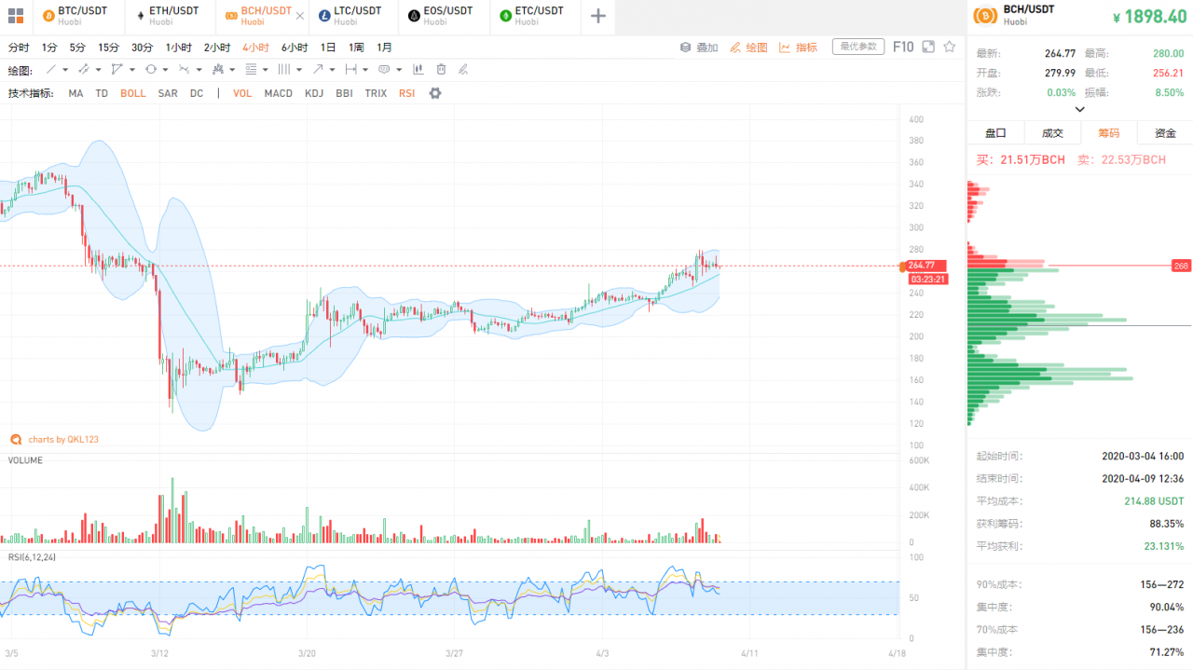Open the 资金 funds tab
The width and height of the screenshot is (1193, 670).
[x=1165, y=133]
